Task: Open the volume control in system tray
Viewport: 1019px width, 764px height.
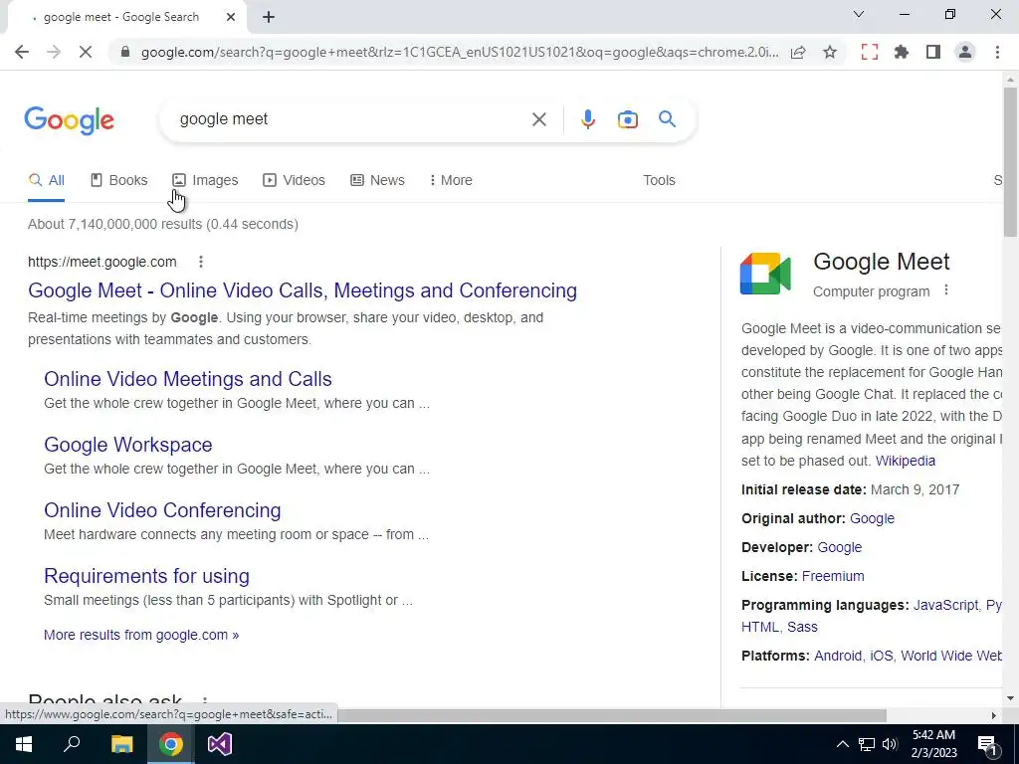Action: coord(890,744)
